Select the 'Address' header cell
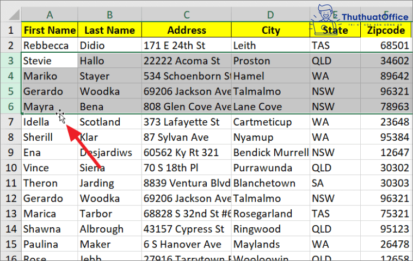Viewport: 413px width, 261px height. [186, 30]
